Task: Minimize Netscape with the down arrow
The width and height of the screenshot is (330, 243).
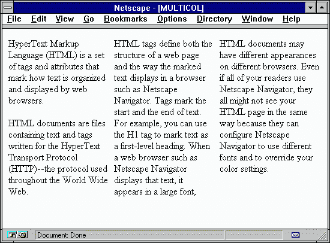Action: click(x=310, y=8)
